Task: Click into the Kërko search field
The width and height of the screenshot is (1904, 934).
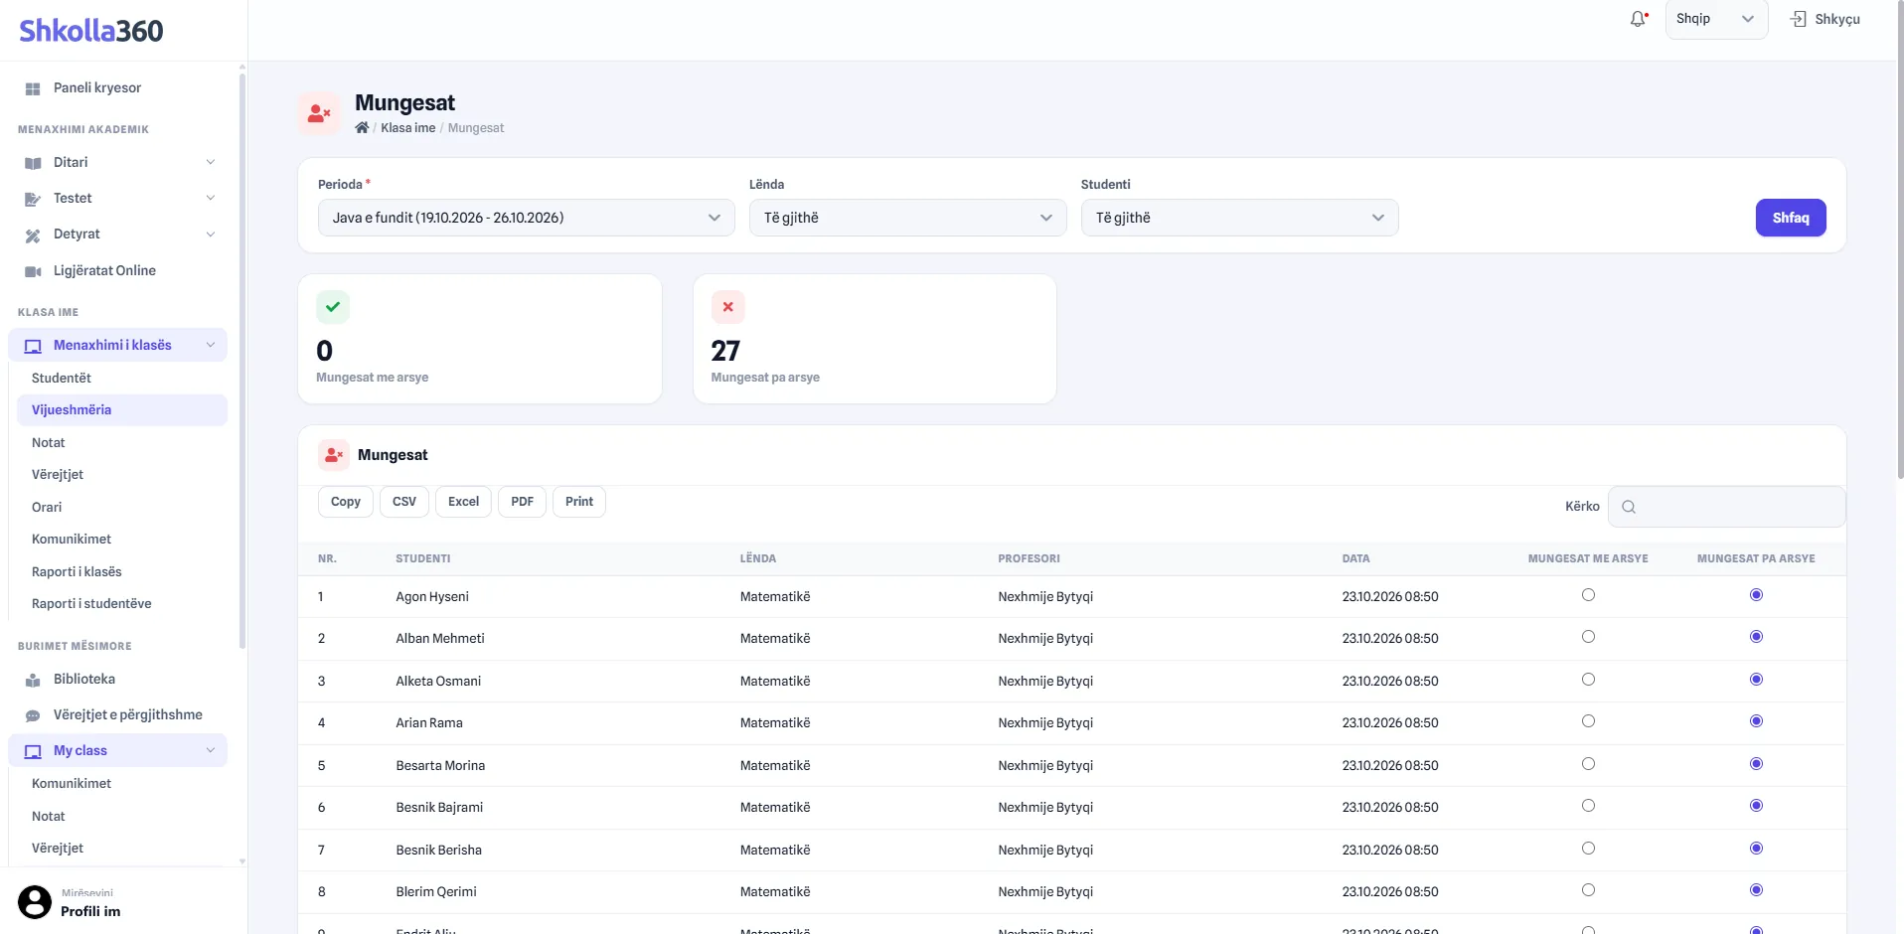Action: coord(1727,507)
